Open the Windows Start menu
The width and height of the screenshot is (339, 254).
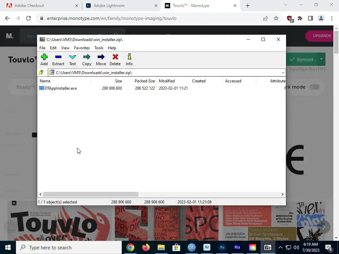(x=8, y=247)
